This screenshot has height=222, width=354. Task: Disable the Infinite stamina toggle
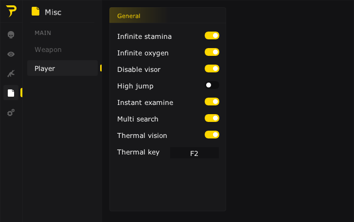(x=212, y=35)
